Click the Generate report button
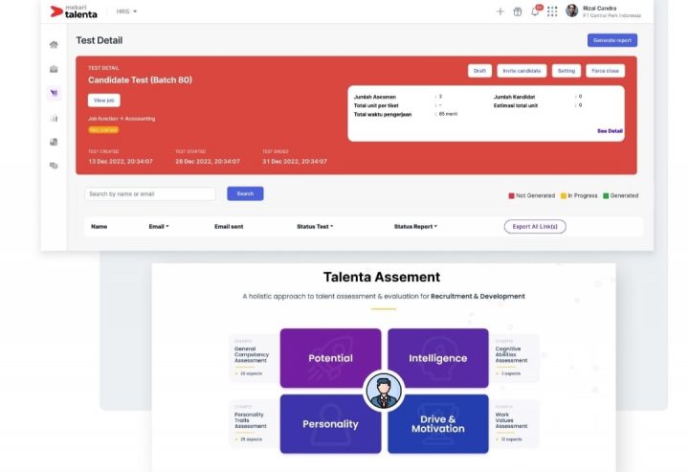The height and width of the screenshot is (472, 689). click(x=612, y=40)
